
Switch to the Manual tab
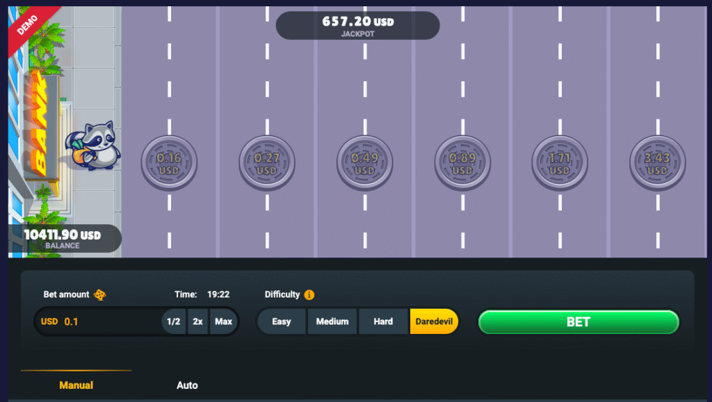point(76,385)
